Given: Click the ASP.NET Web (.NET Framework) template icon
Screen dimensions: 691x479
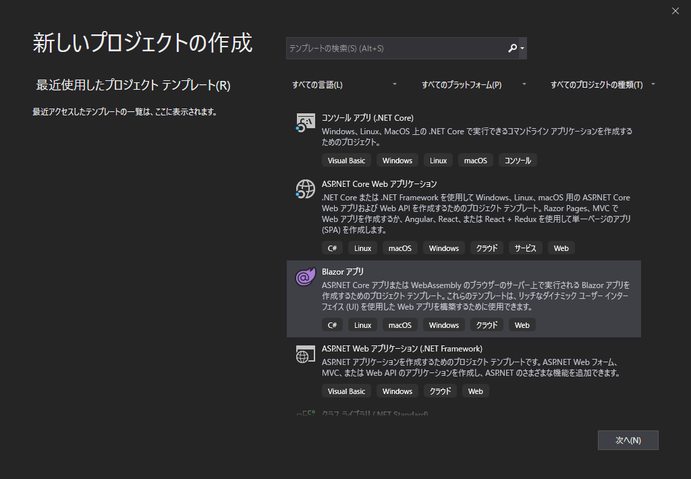Looking at the screenshot, I should [306, 354].
